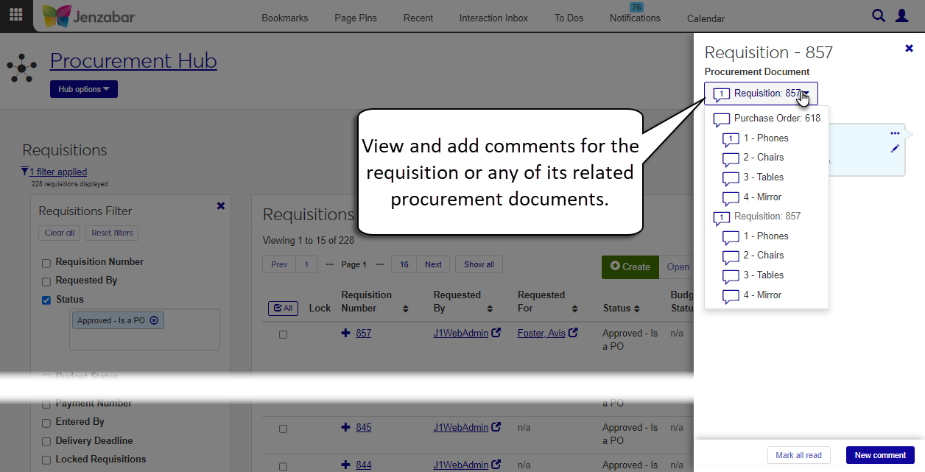Close the Requisition 857 comments panel
This screenshot has width=925, height=472.
coord(909,48)
